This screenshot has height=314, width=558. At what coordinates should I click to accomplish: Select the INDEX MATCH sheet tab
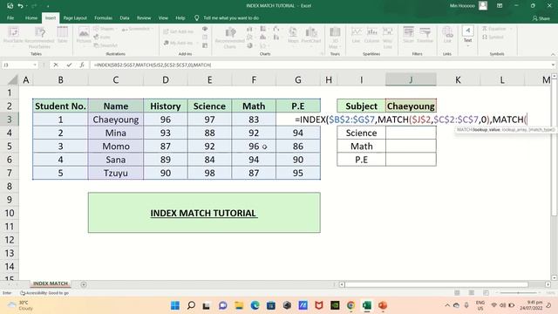(x=51, y=283)
